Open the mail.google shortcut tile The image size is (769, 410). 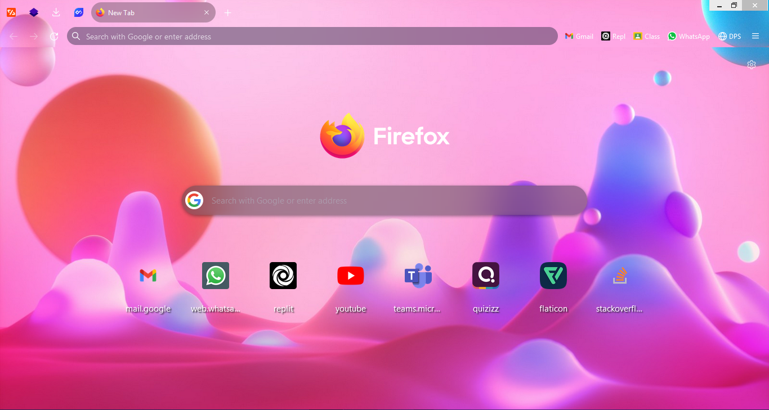[148, 276]
